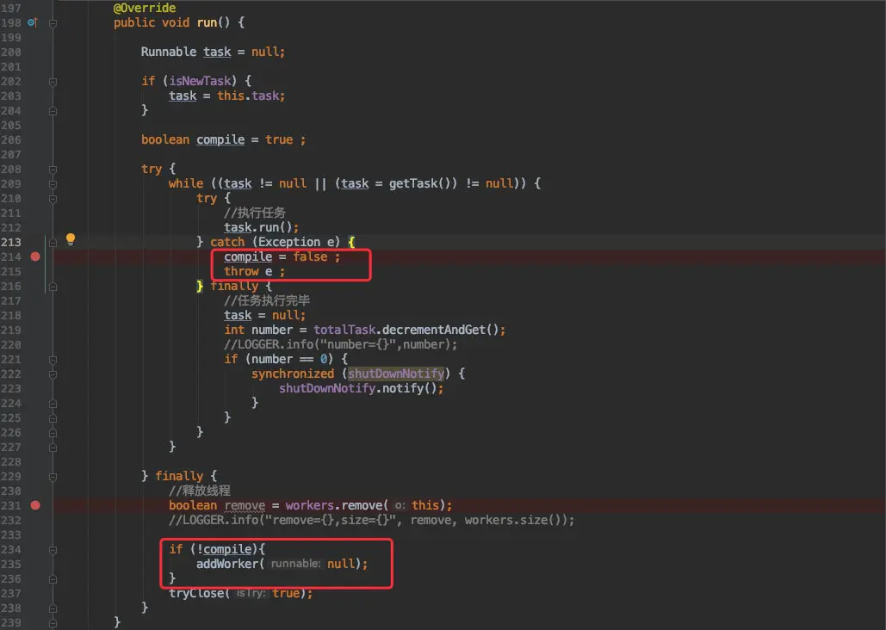Click shutDownNotify.notify() call
The height and width of the screenshot is (630, 886).
coord(358,389)
